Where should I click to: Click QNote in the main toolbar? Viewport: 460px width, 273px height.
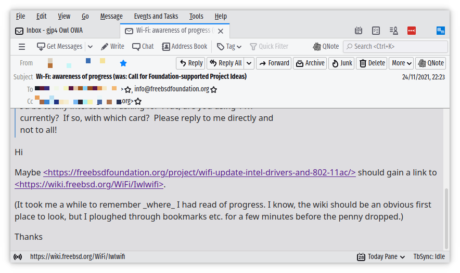[x=326, y=47]
